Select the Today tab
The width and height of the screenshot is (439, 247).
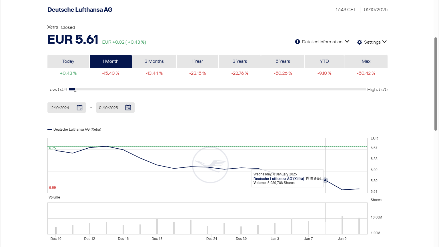pos(68,61)
